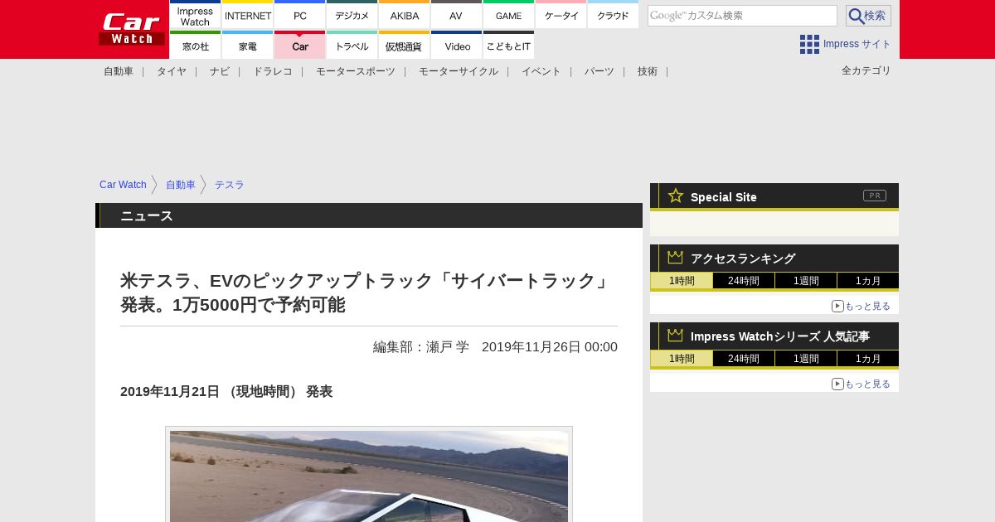Focus the Google カスタム検索 input field
The width and height of the screenshot is (995, 522).
coord(742,16)
